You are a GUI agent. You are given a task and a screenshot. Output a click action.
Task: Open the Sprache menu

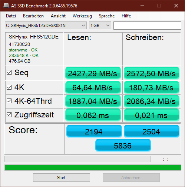tap(107, 16)
